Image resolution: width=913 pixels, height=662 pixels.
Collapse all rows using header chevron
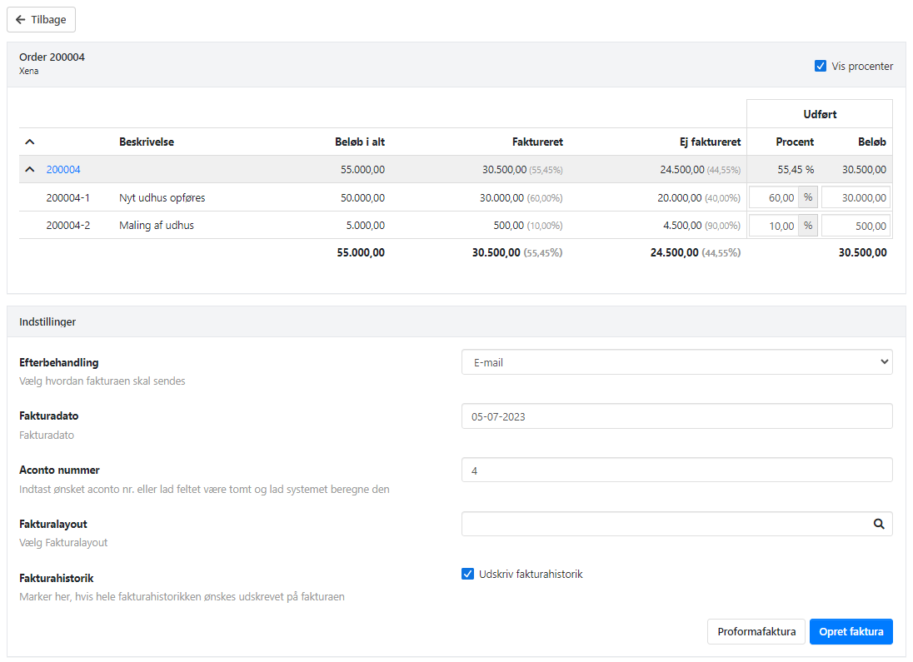tap(30, 142)
